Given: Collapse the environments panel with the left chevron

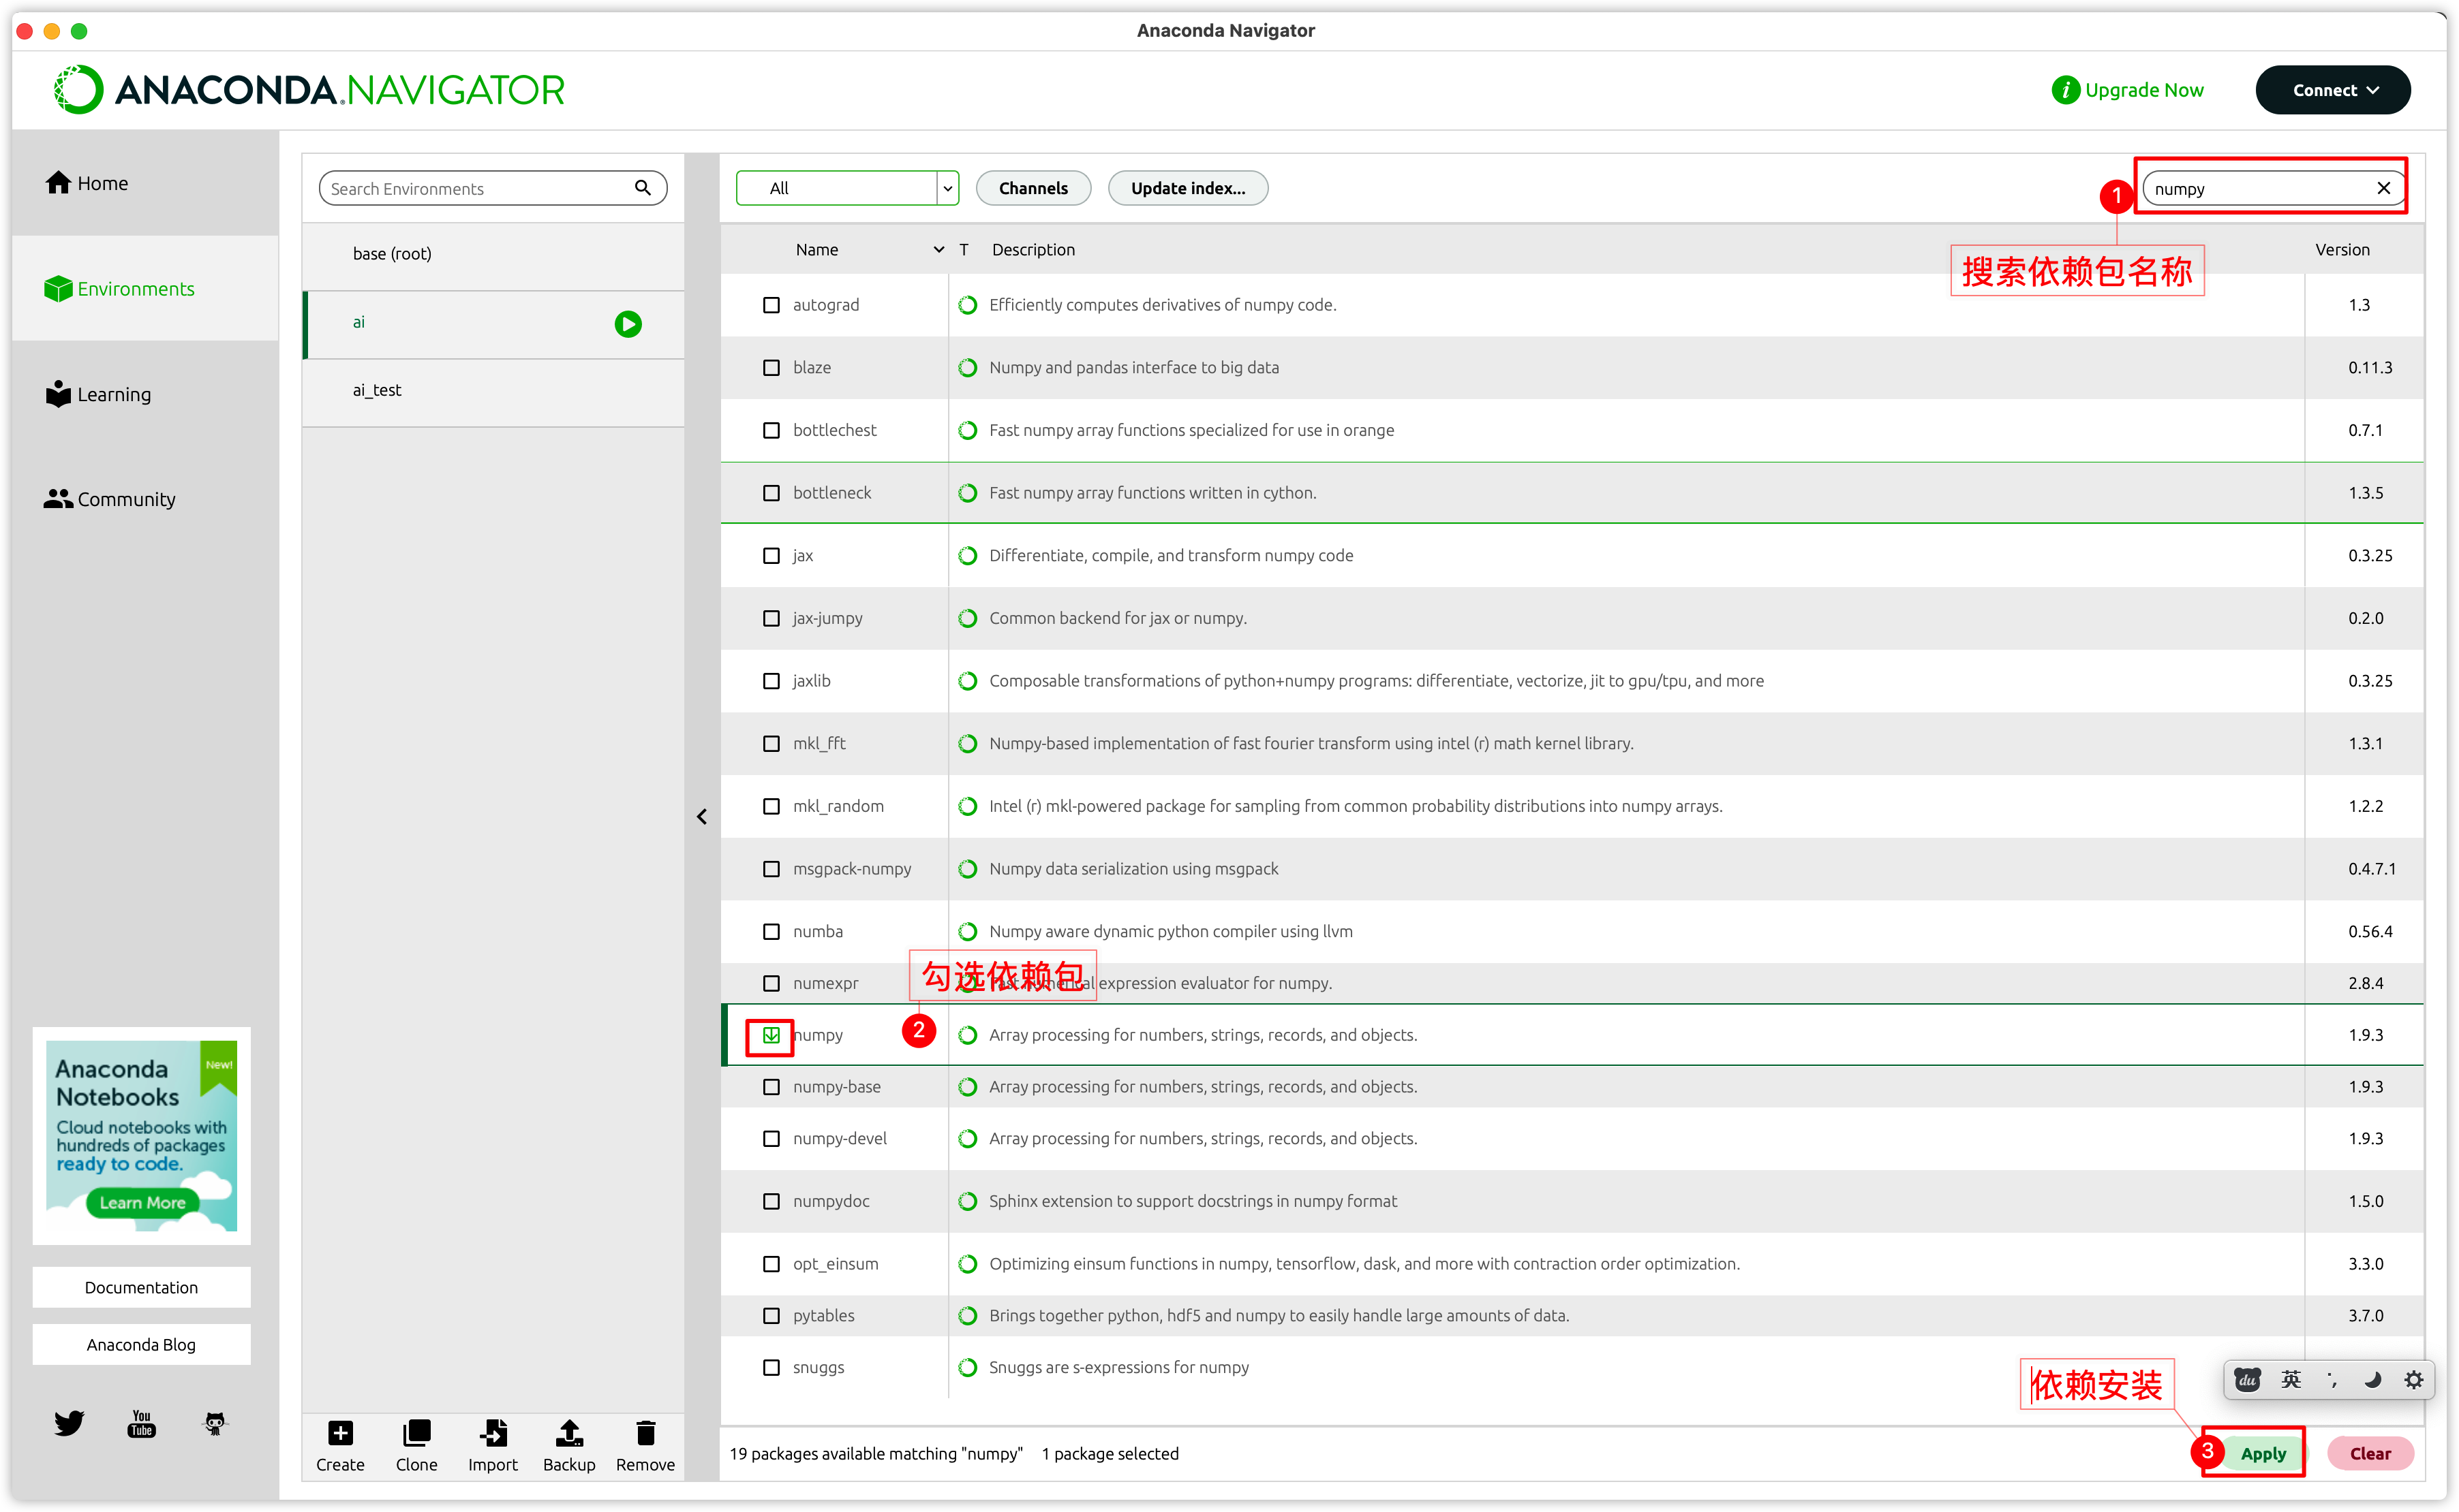Looking at the screenshot, I should 701,817.
